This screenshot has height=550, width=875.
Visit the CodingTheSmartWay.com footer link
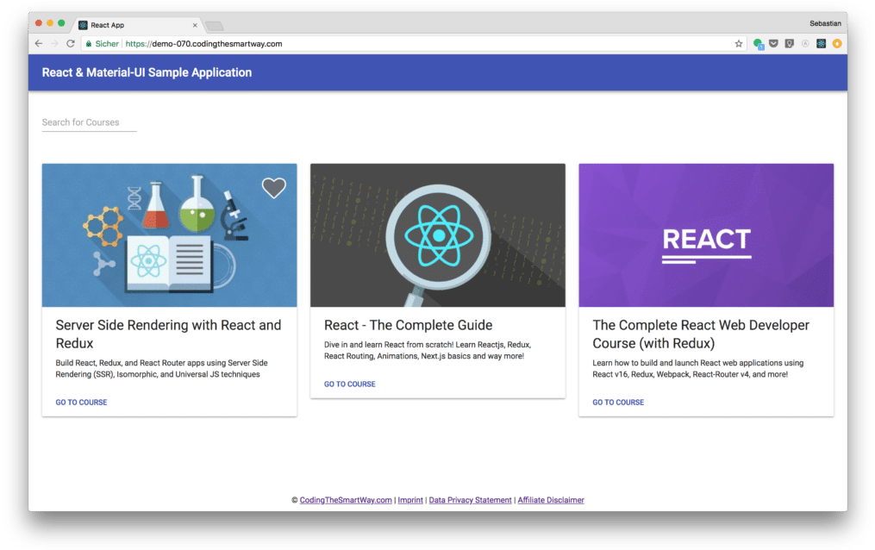[345, 499]
